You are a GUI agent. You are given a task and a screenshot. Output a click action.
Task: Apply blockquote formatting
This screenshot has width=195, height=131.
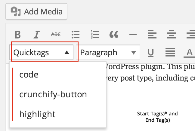coord(113,35)
